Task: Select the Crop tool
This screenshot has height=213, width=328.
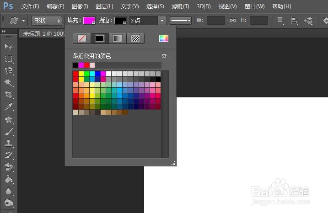Action: click(9, 95)
